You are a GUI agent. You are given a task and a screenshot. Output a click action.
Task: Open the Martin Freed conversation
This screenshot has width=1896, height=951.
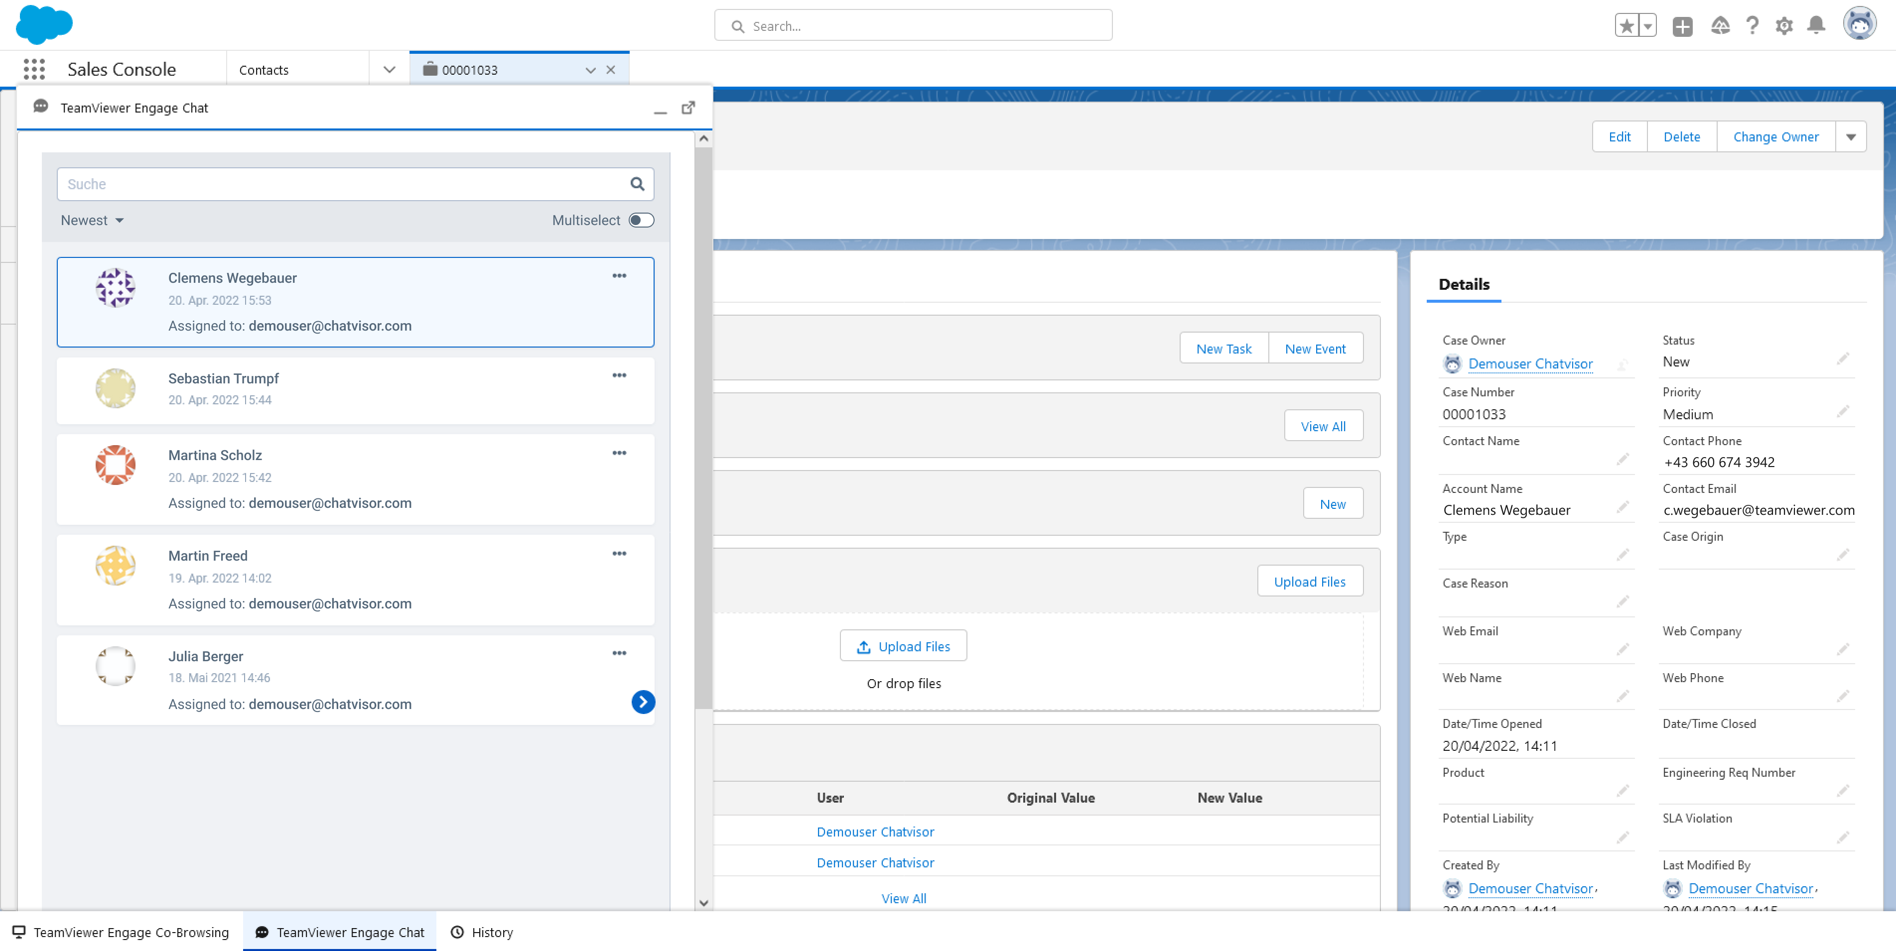tap(356, 580)
